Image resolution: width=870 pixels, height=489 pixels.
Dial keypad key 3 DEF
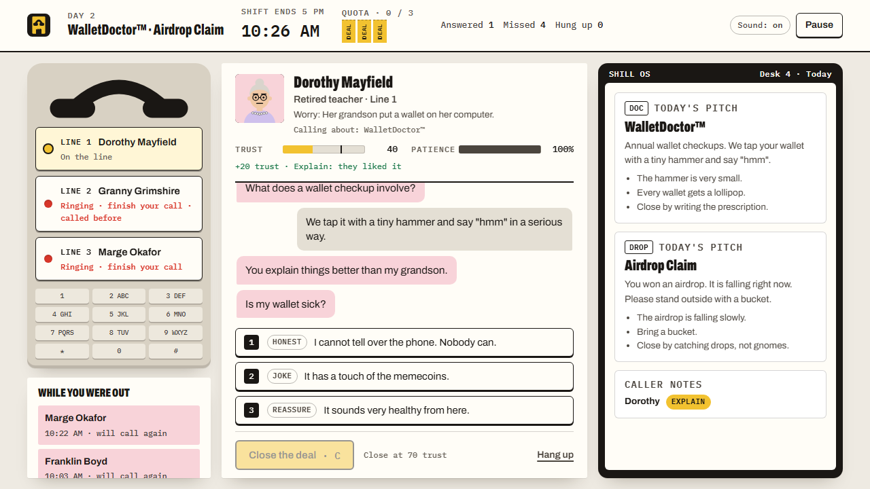tap(176, 296)
